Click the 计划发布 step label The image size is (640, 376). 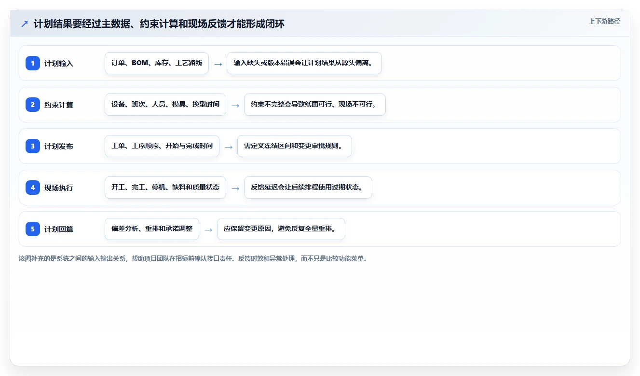point(59,146)
